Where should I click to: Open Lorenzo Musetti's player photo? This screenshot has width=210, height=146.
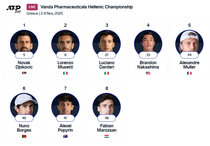[x=65, y=41]
